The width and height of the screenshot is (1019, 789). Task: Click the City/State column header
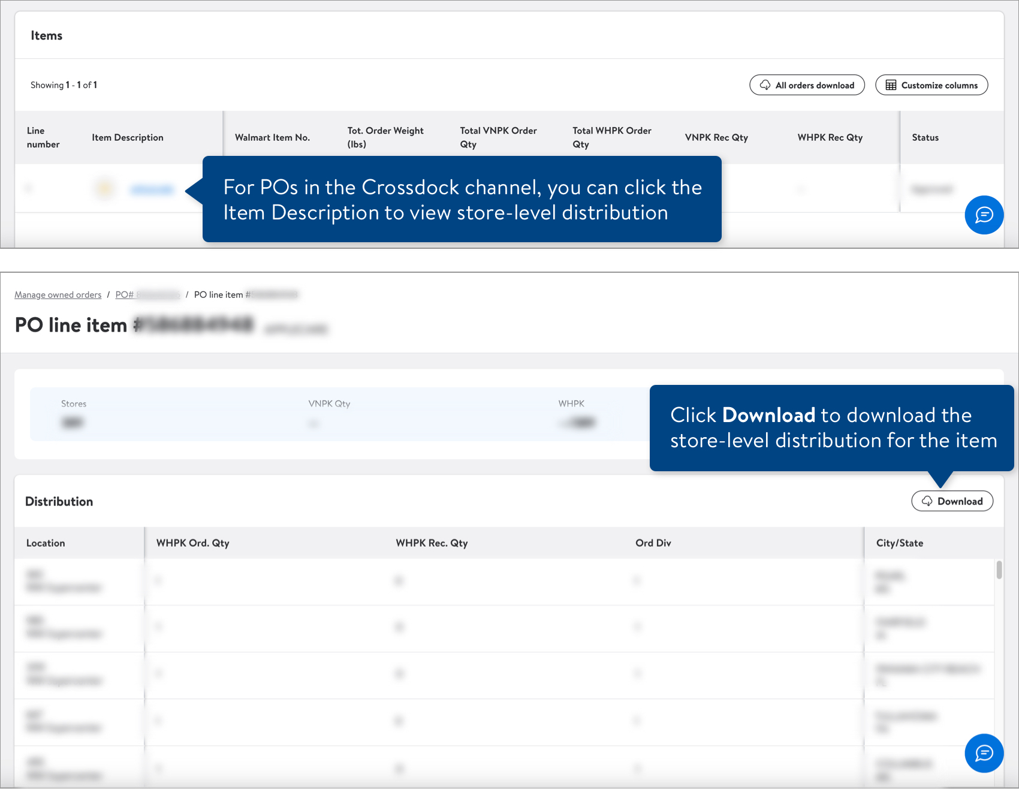click(899, 543)
